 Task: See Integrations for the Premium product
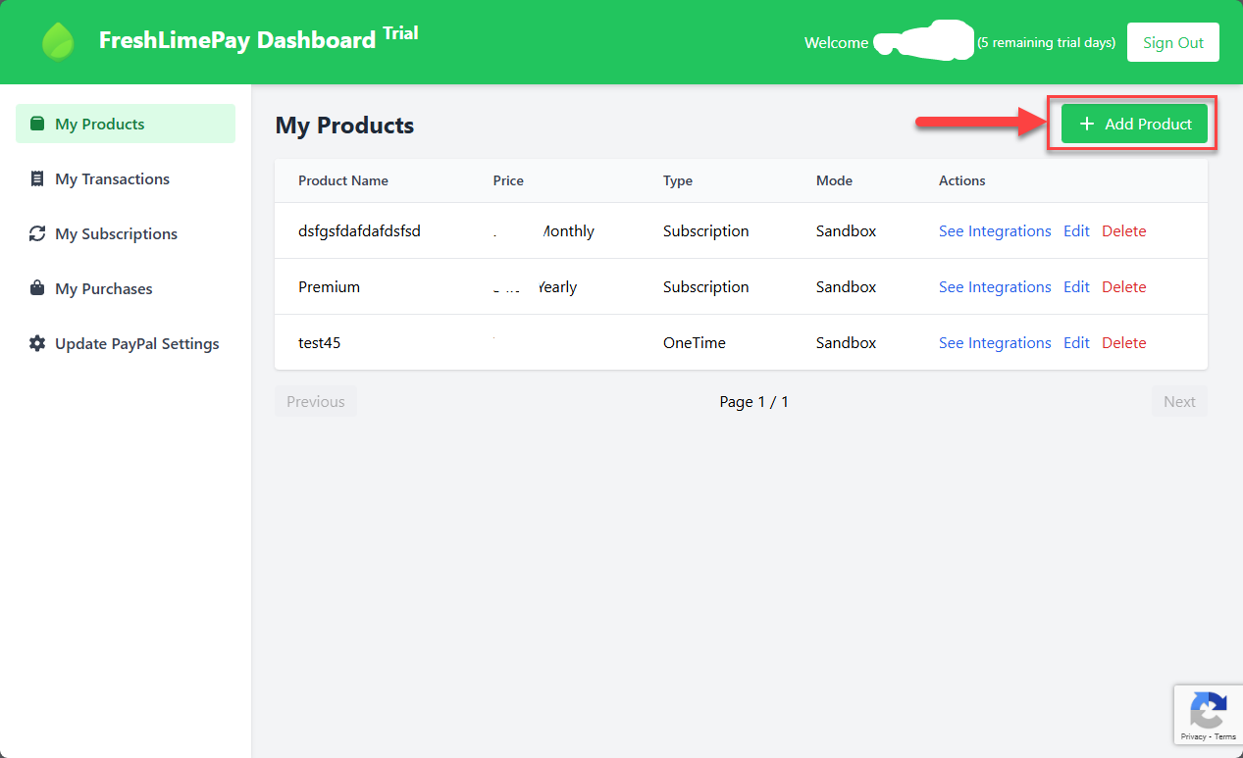(994, 287)
